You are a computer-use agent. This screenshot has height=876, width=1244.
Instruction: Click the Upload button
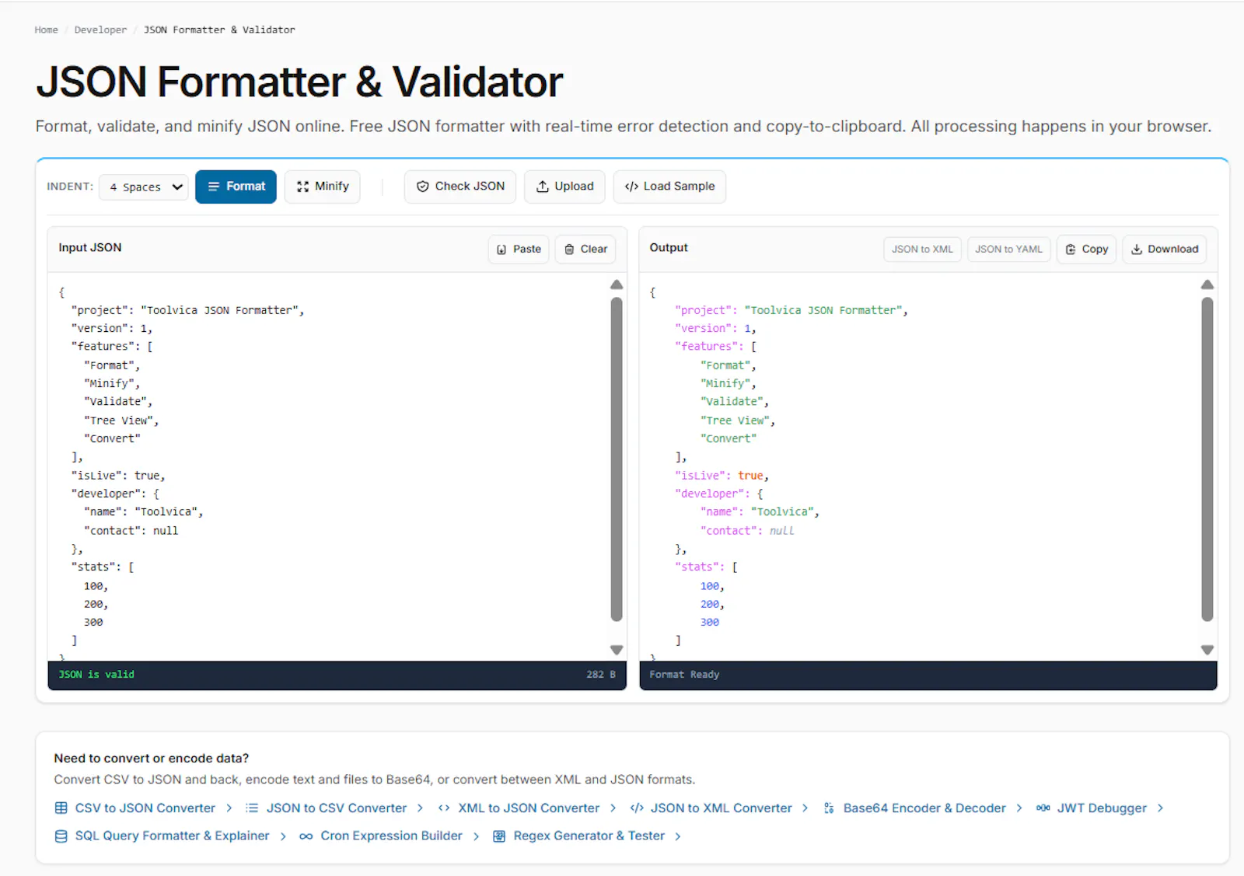point(564,187)
